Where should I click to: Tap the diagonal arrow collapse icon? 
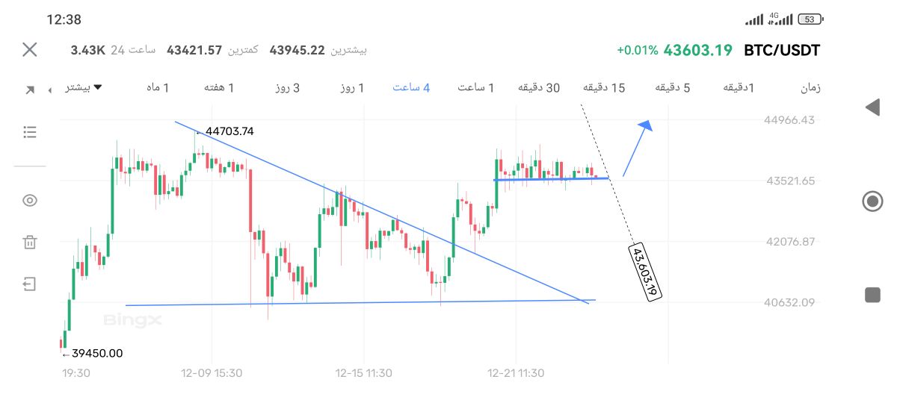[30, 90]
